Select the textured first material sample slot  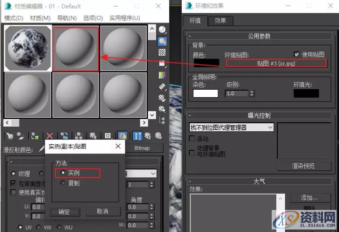click(x=28, y=48)
